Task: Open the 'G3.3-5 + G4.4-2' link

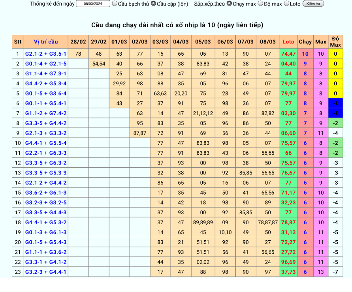Action: click(x=46, y=123)
